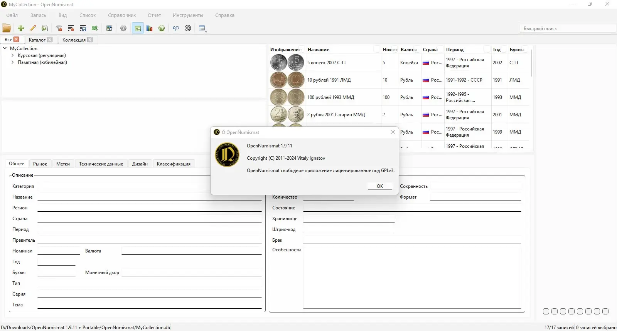Open the globe map view
This screenshot has width=617, height=331.
(162, 28)
